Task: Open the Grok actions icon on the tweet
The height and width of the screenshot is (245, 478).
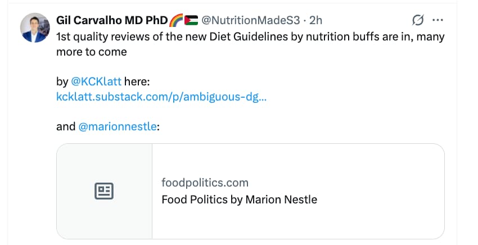Action: tap(418, 21)
